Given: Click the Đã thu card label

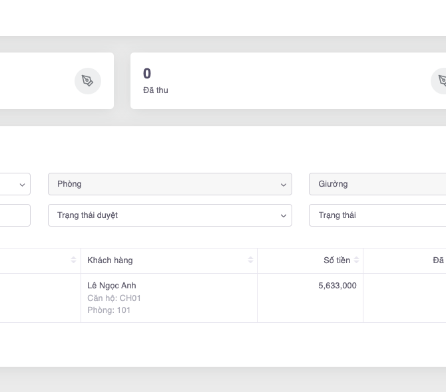Looking at the screenshot, I should pyautogui.click(x=156, y=90).
